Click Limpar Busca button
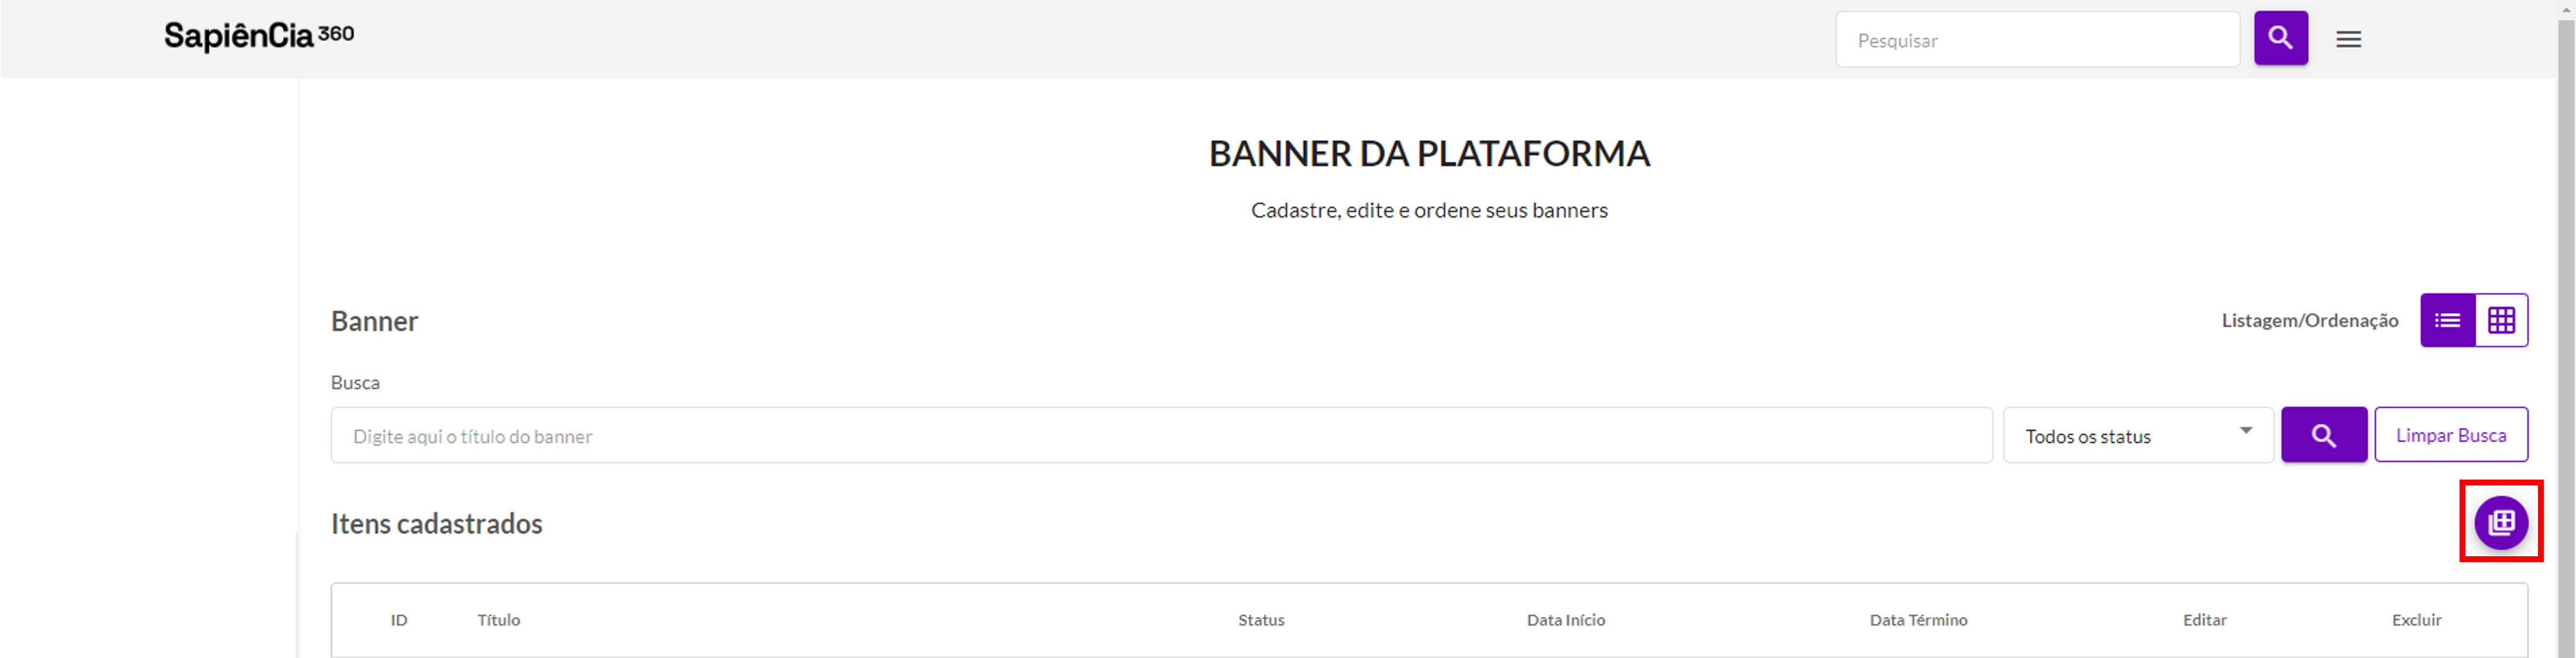2576x658 pixels. [x=2451, y=435]
